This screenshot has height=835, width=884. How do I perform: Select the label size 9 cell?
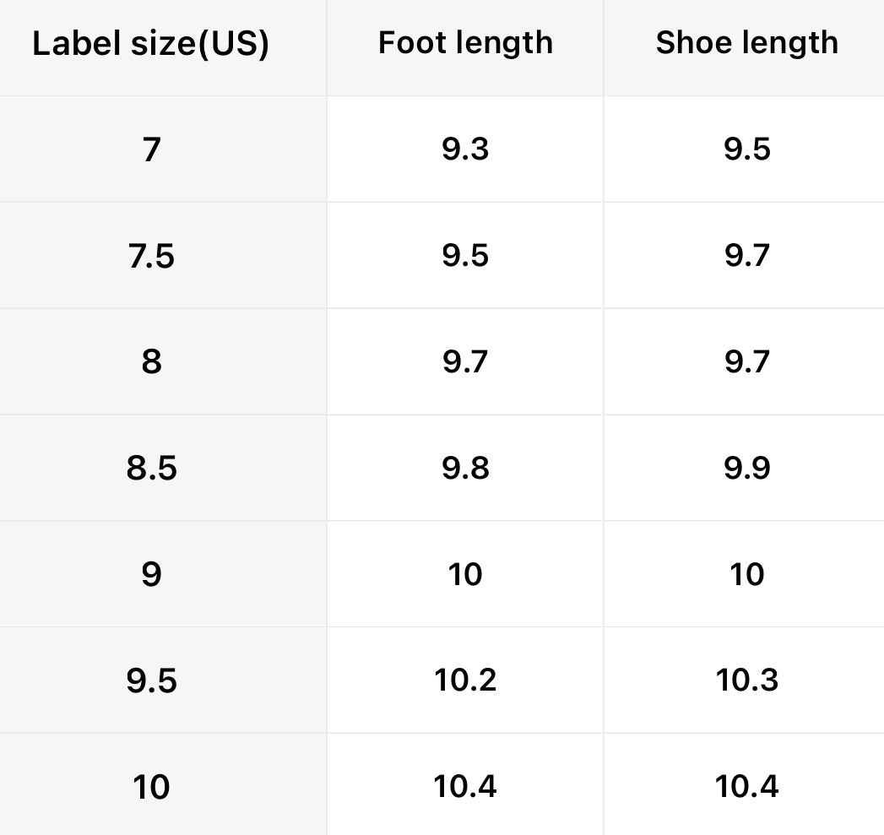click(151, 574)
